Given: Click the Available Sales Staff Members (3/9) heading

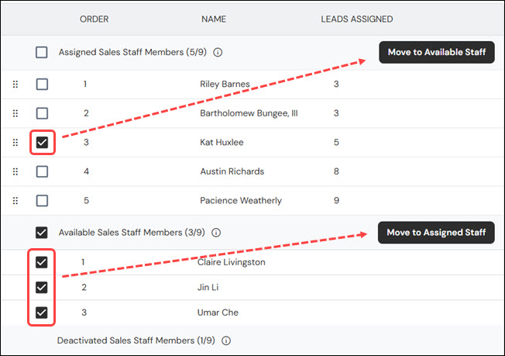Looking at the screenshot, I should (132, 233).
